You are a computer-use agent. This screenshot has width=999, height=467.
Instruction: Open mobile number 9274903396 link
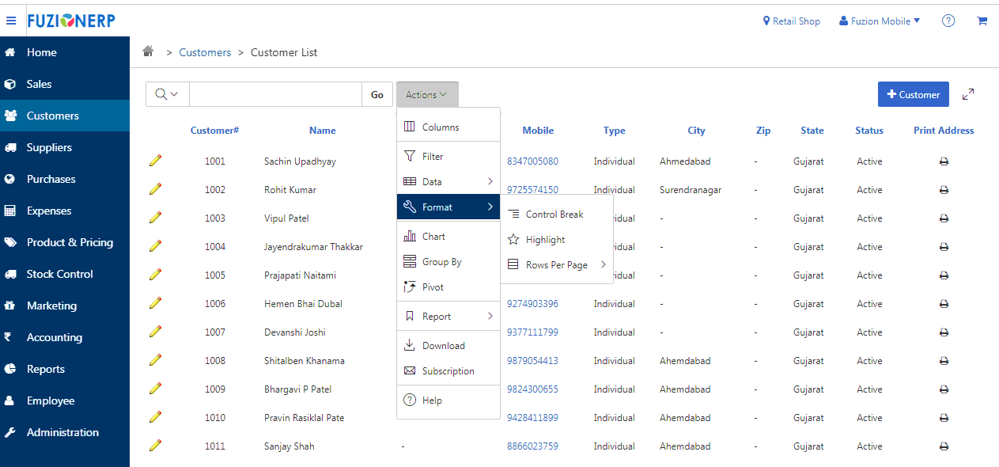pos(532,304)
